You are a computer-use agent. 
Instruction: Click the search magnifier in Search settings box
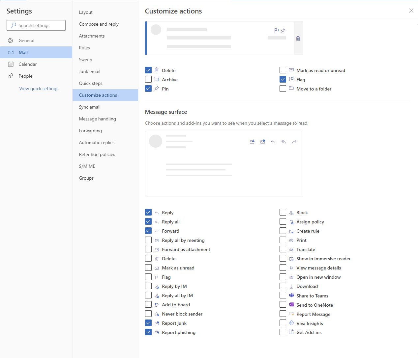point(13,25)
